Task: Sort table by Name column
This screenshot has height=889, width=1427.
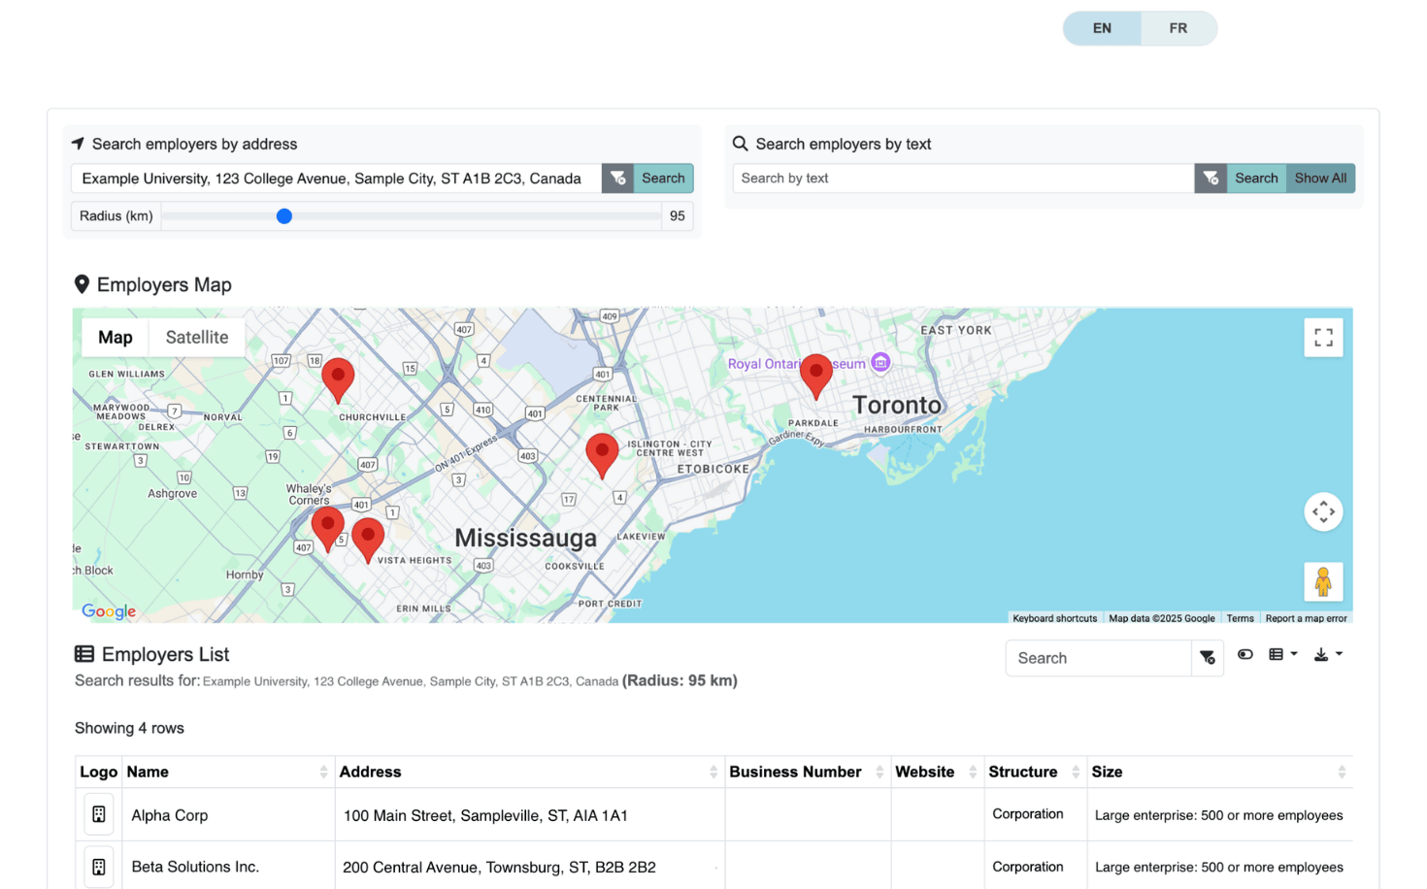Action: coord(229,772)
